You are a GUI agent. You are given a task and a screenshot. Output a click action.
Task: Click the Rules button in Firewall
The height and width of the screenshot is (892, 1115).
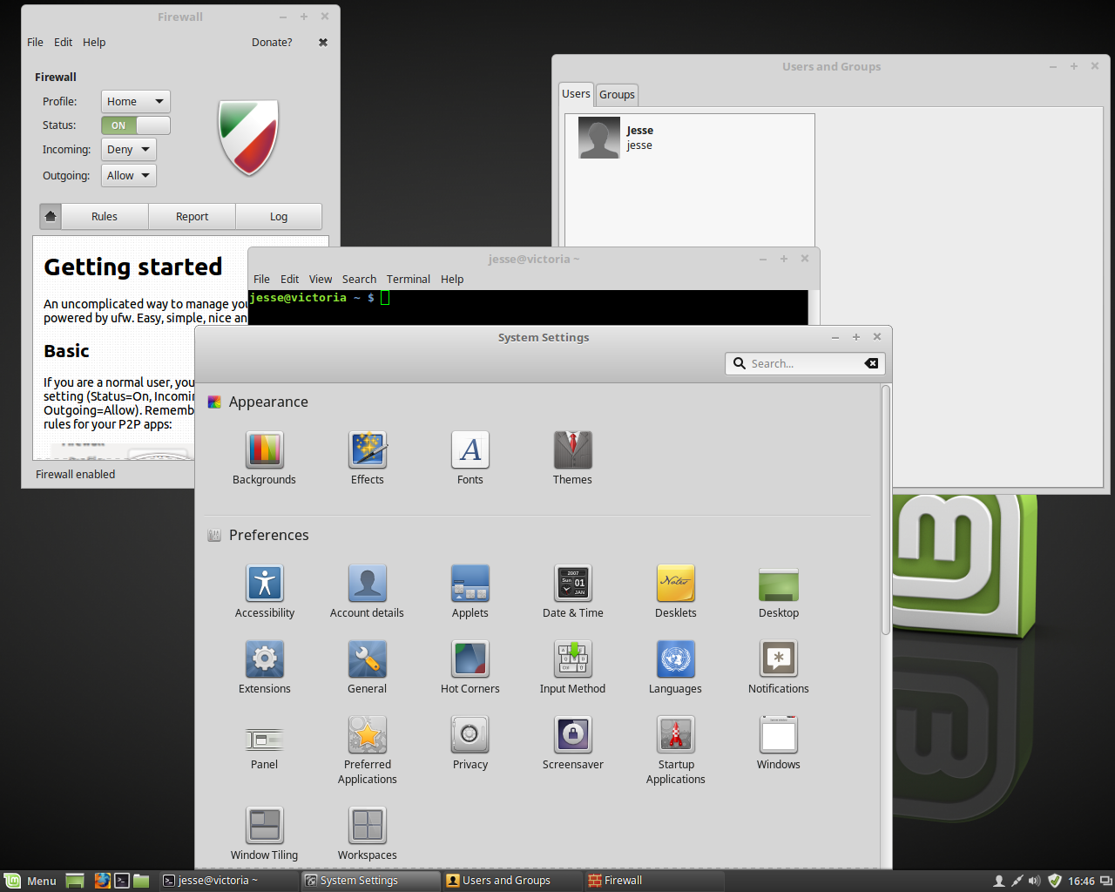point(105,216)
